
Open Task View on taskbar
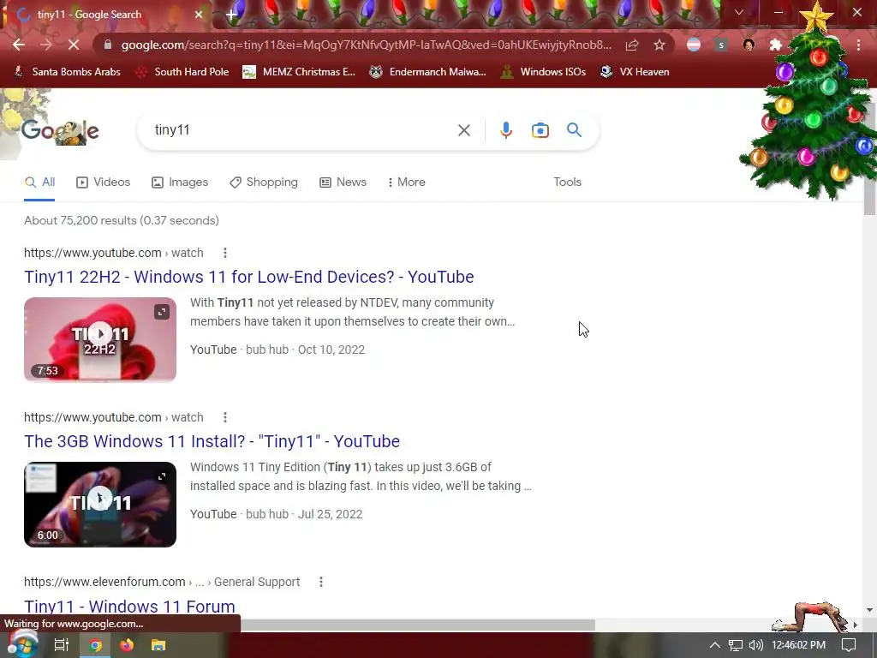point(62,645)
